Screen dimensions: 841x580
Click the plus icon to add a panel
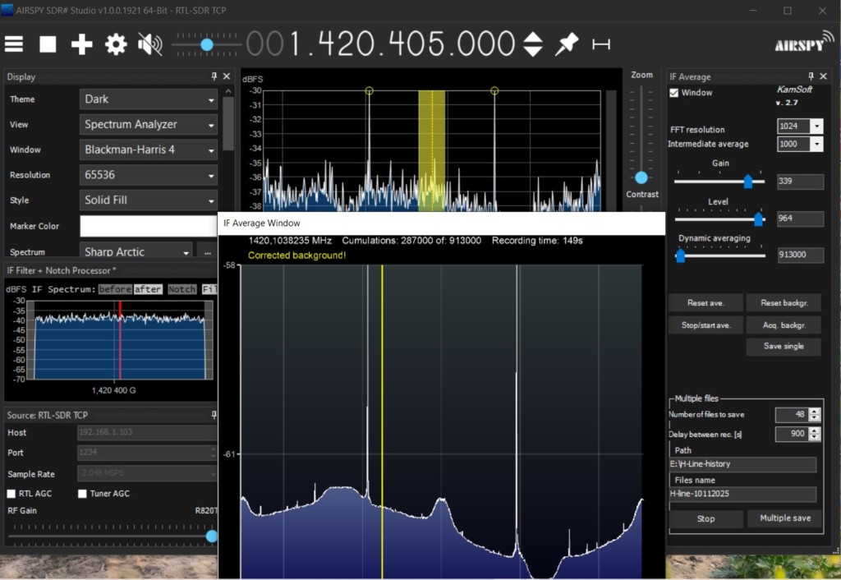(x=81, y=44)
